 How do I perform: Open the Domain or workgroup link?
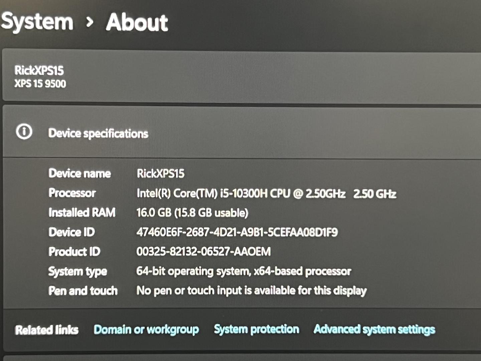(x=146, y=330)
